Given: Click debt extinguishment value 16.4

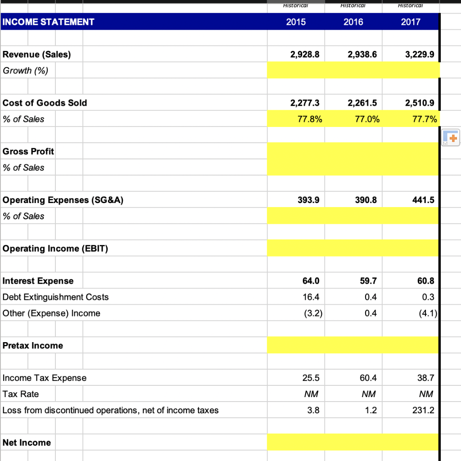Looking at the screenshot, I should point(311,297).
